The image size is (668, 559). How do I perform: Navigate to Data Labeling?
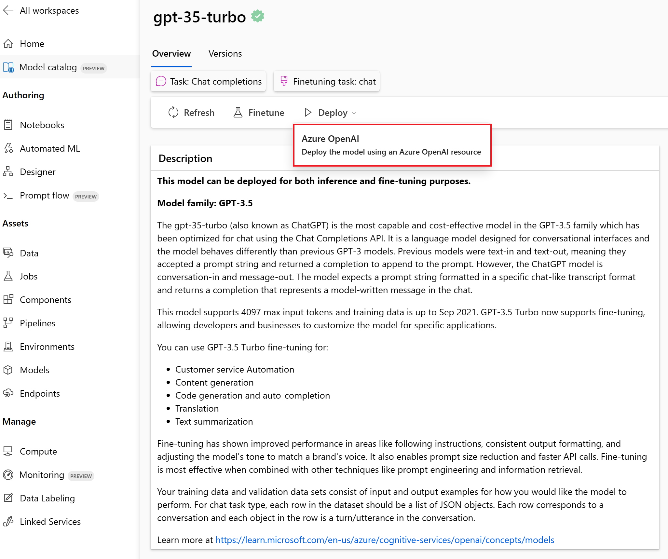click(x=47, y=498)
